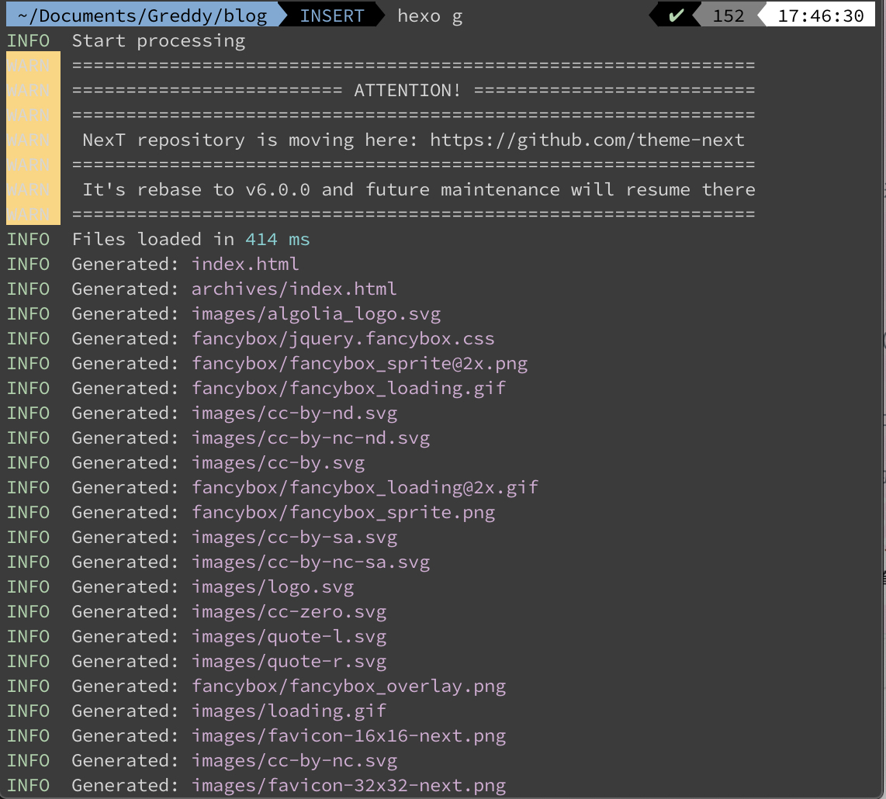Viewport: 886px width, 799px height.
Task: Select images/algolia_logo.svg file path
Action: (x=316, y=314)
